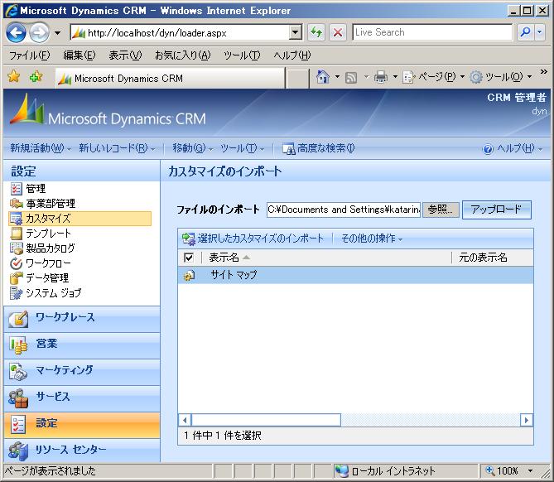Click the RSS feeds icon
The image size is (554, 482).
(x=351, y=77)
